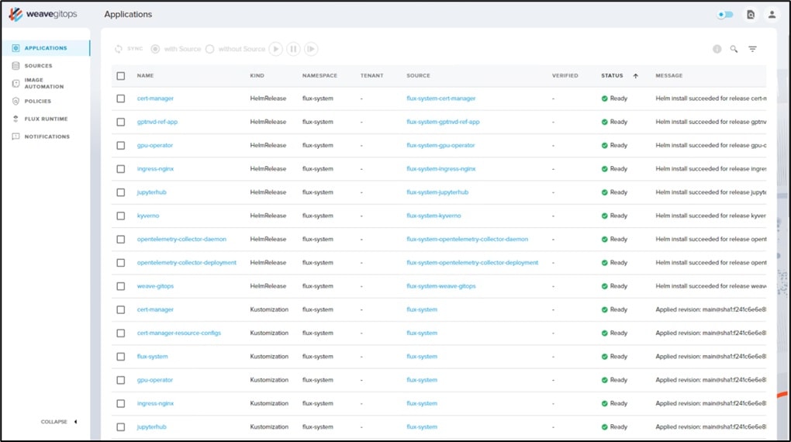Click the Sync button
Screen dimensions: 791x442
tap(130, 49)
